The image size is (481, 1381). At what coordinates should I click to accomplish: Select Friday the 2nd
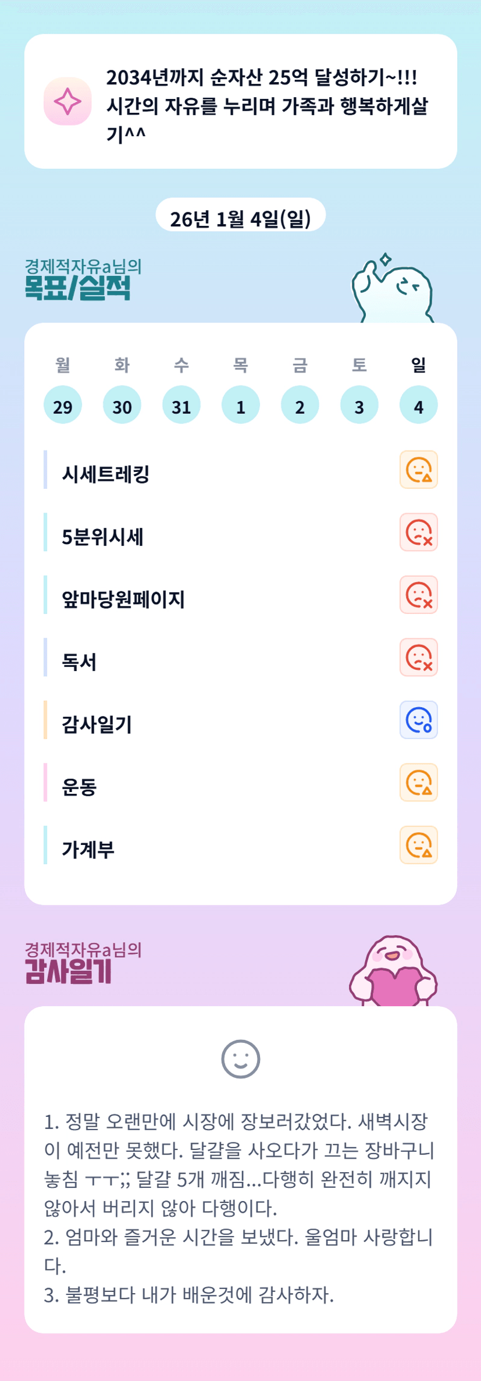coord(300,405)
